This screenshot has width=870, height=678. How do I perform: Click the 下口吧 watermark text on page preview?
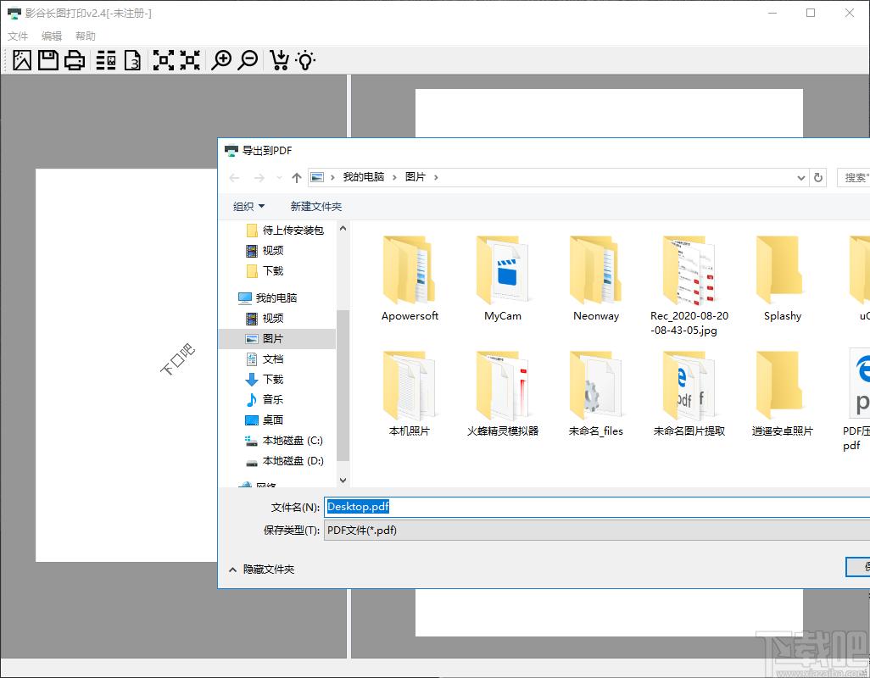177,359
